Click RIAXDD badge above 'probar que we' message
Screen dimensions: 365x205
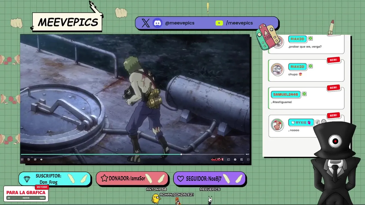[297, 39]
